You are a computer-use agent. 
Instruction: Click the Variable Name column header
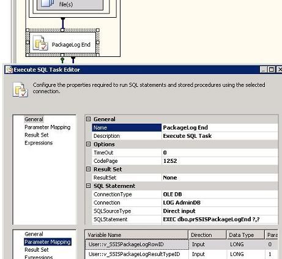tap(136, 235)
